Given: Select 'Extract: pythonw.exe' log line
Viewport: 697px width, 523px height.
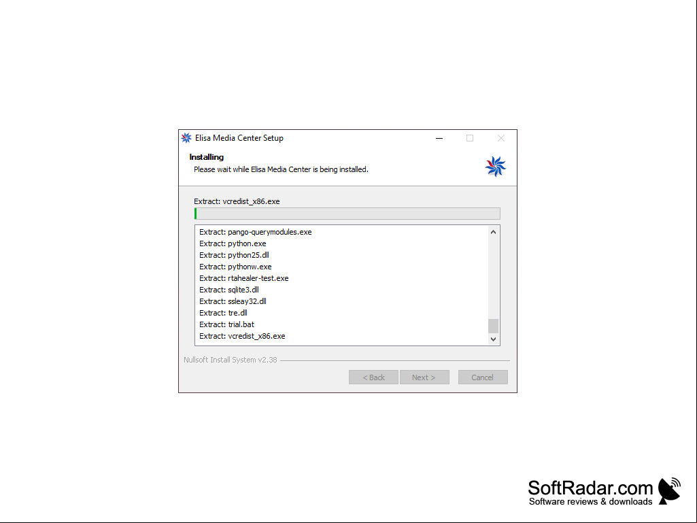Looking at the screenshot, I should click(235, 267).
